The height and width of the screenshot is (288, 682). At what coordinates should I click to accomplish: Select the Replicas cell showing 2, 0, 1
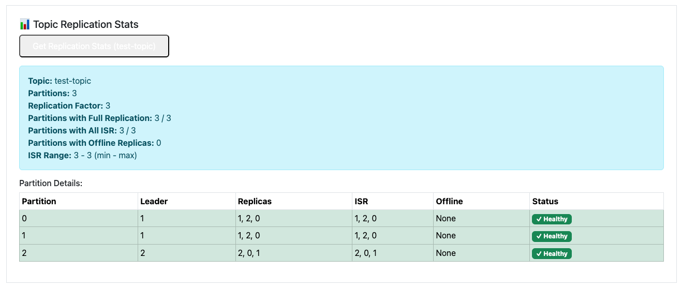tap(249, 253)
